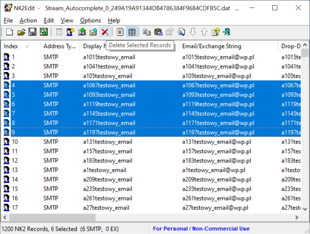Sort by Address Type column header
The image size is (310, 234).
[x=59, y=46]
